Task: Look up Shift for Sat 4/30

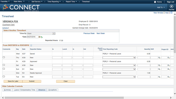Action: click(159, 65)
